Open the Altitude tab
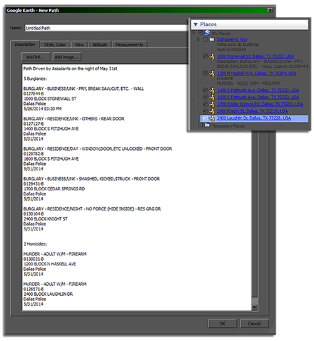The height and width of the screenshot is (341, 314). 100,45
